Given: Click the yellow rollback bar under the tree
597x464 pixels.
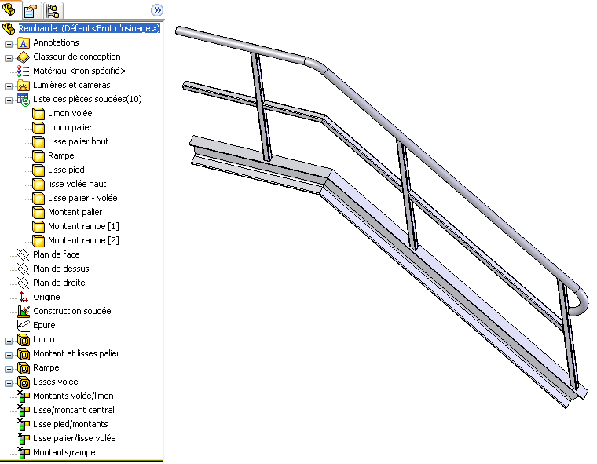Looking at the screenshot, I should tap(82, 461).
